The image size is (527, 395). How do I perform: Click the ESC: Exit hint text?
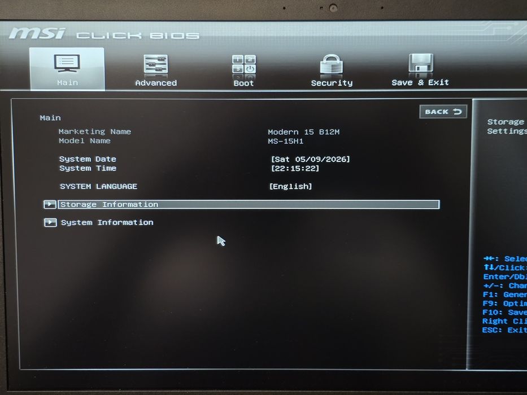pos(504,330)
